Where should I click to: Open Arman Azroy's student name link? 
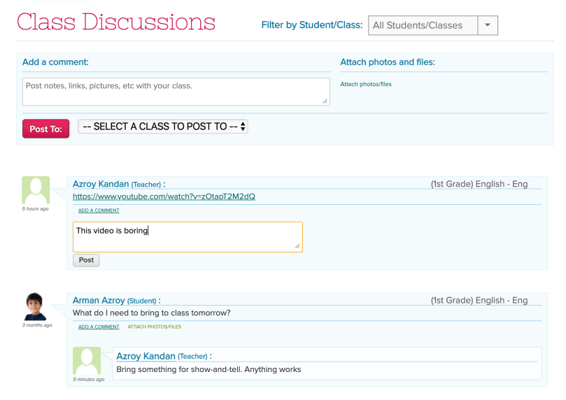pos(99,301)
